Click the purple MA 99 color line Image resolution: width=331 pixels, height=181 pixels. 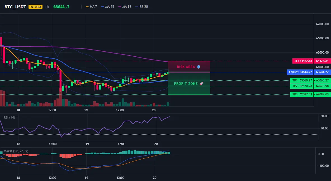point(120,7)
